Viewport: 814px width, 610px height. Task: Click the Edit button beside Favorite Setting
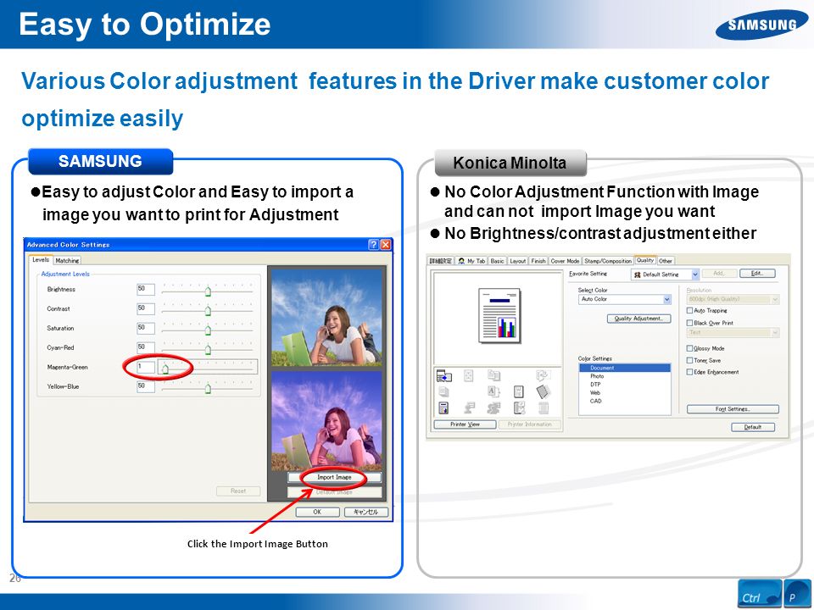click(x=757, y=274)
